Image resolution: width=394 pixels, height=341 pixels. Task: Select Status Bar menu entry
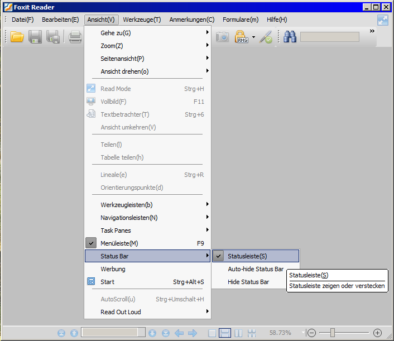point(147,256)
